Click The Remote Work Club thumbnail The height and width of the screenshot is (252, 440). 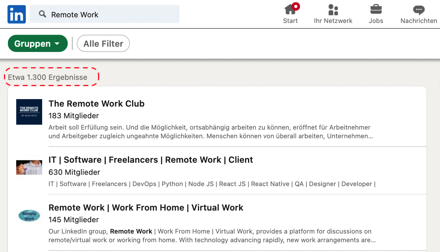coord(29,112)
